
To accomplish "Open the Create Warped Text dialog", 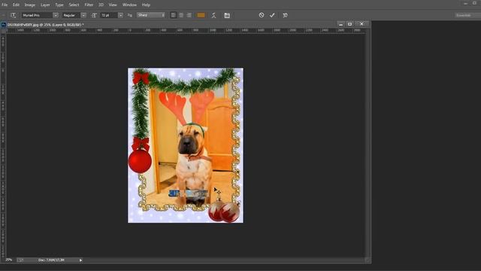I will (213, 15).
